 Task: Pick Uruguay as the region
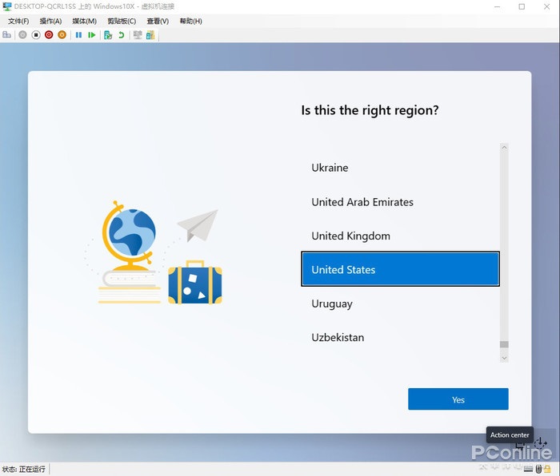[x=400, y=303]
